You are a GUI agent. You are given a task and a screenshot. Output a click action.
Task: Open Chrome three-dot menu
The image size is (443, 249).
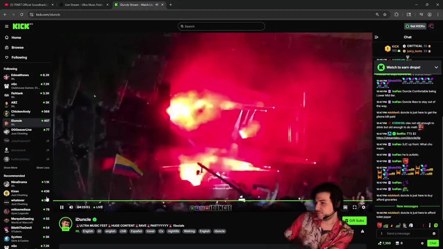click(438, 15)
